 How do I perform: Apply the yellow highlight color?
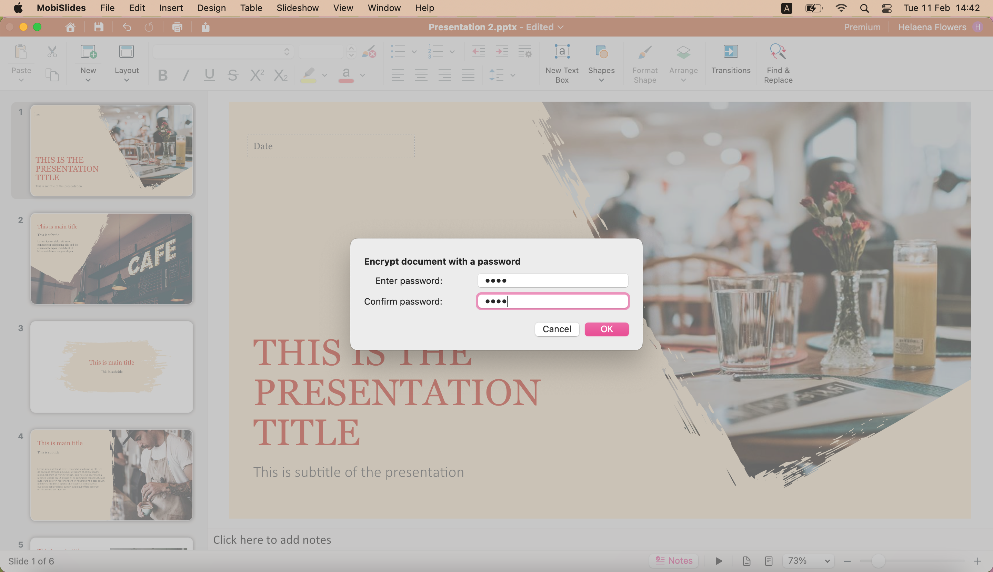[308, 75]
